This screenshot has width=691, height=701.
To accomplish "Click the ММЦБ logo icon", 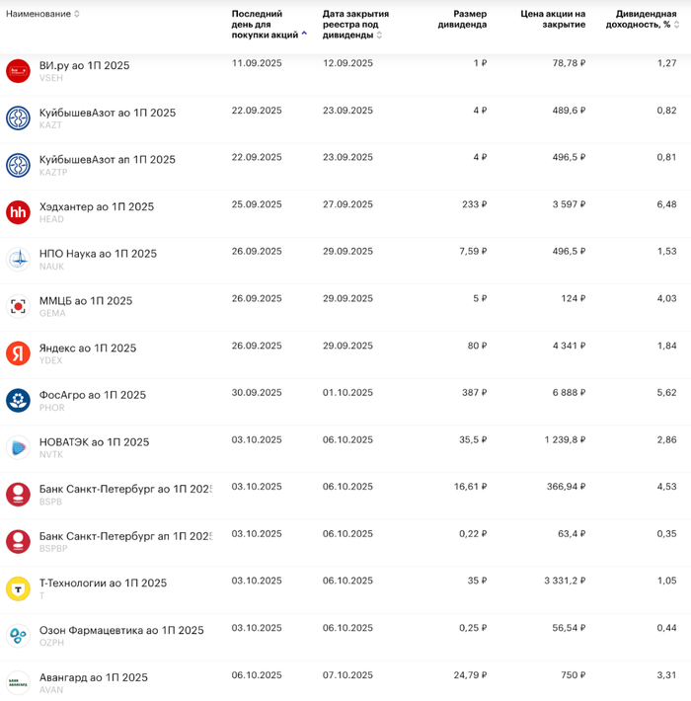I will point(18,306).
